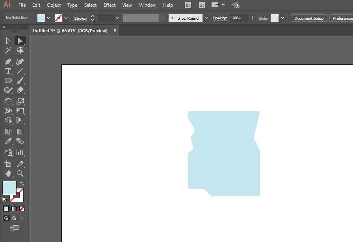Collapse the tools panel with double arrows
Screen dimensions: 353x242
coord(4,27)
